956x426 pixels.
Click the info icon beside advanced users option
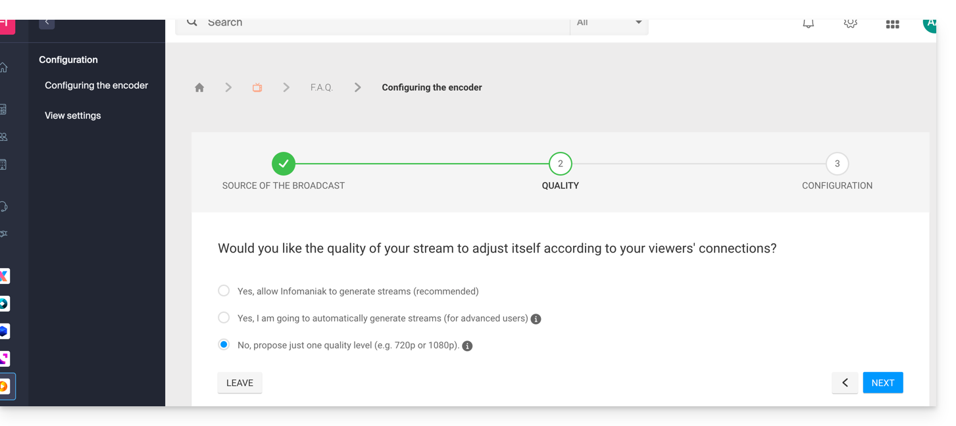[x=536, y=319]
